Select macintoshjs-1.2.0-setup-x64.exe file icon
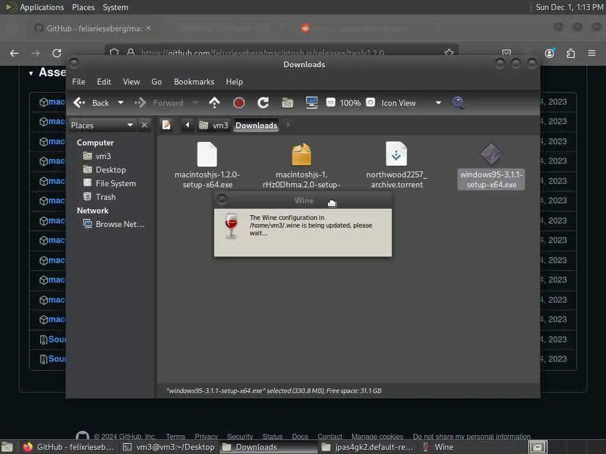This screenshot has height=454, width=606. point(207,154)
